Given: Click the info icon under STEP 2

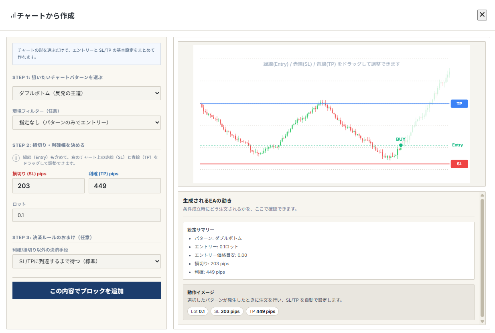Looking at the screenshot, I should tap(16, 158).
